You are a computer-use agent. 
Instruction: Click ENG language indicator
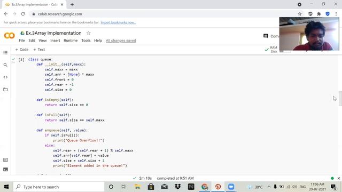coord(302,187)
